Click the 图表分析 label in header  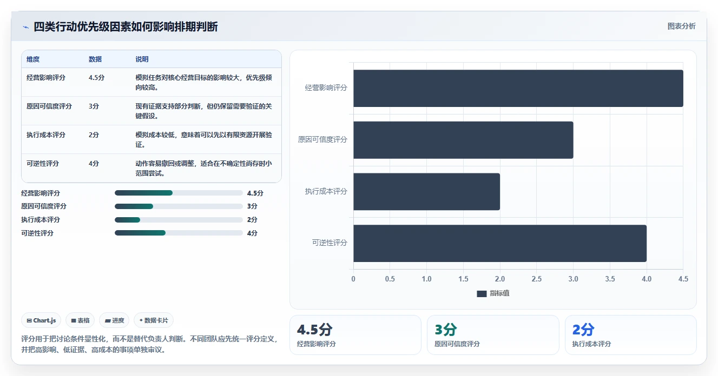coord(682,26)
